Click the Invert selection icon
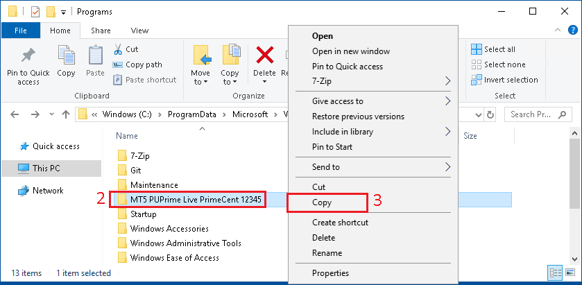Screen dimensions: 582x285 point(477,80)
